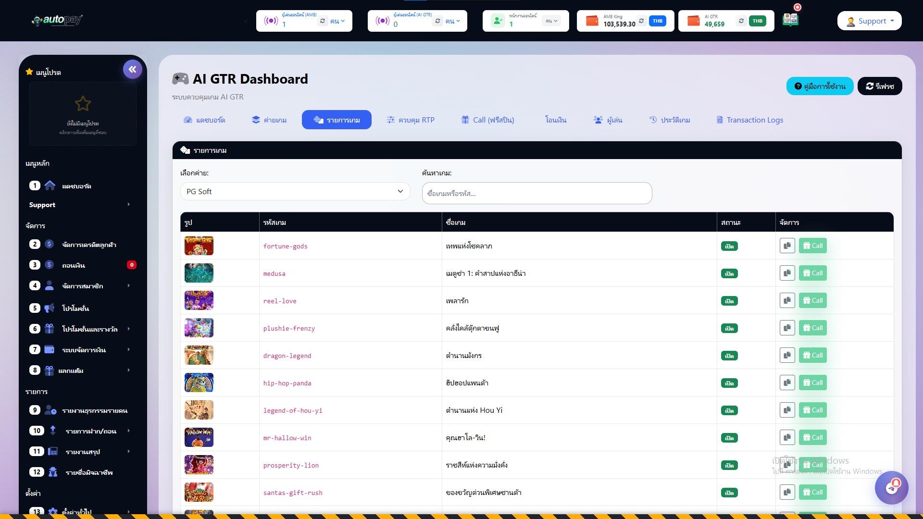Open the PG Soft provider dropdown

point(295,191)
